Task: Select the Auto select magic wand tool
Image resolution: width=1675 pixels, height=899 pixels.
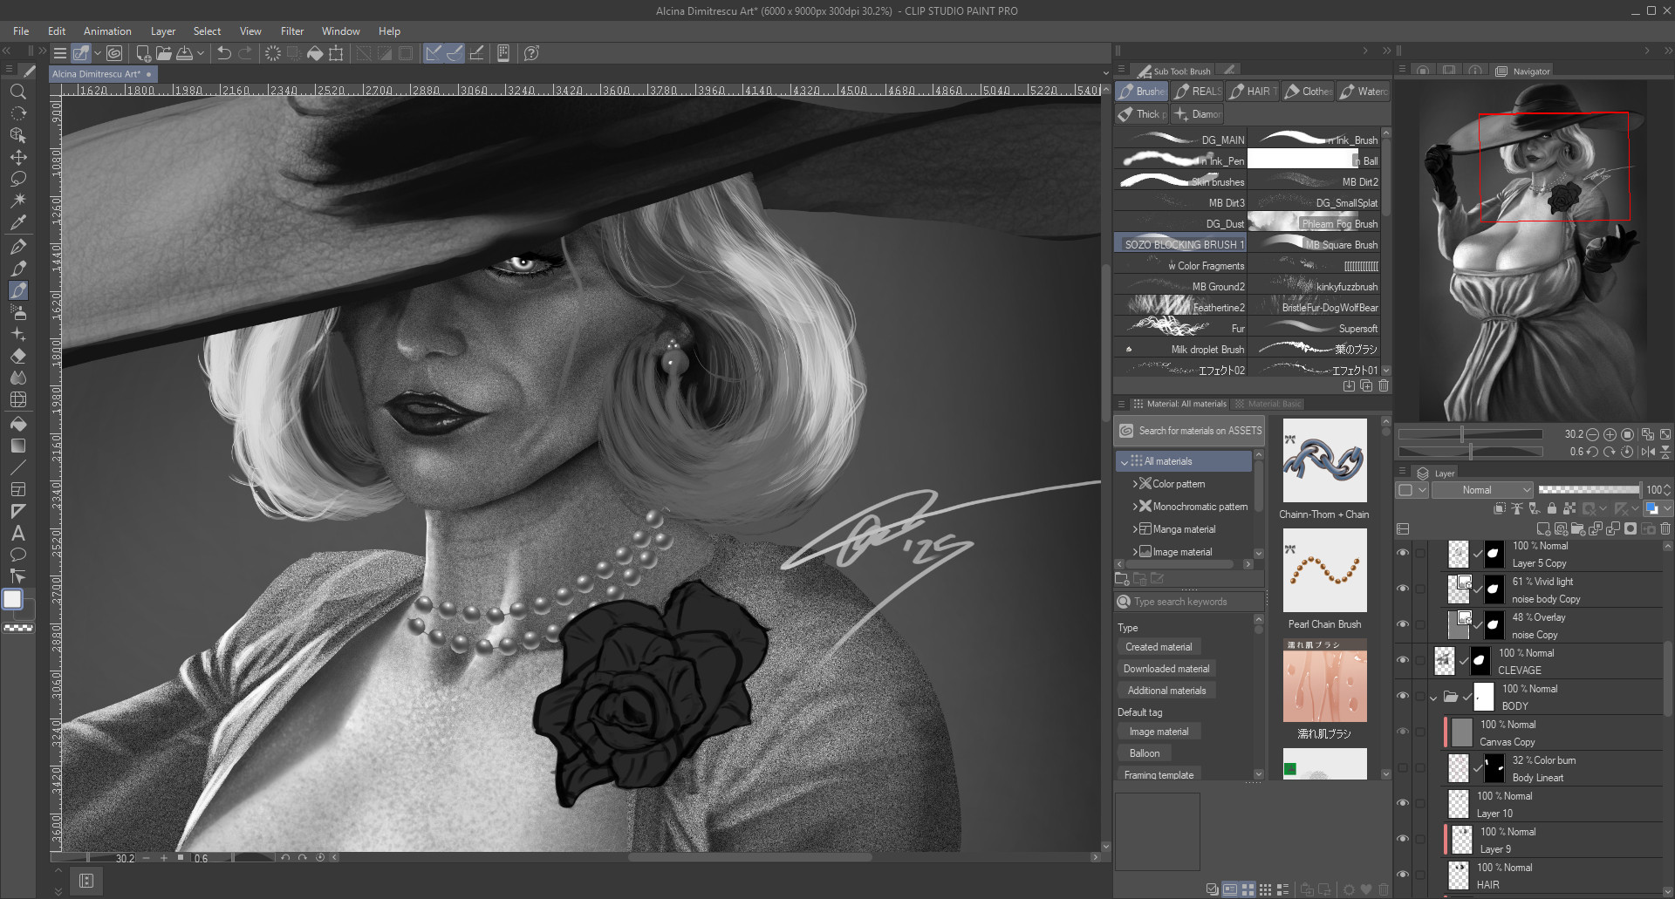Action: [x=17, y=201]
